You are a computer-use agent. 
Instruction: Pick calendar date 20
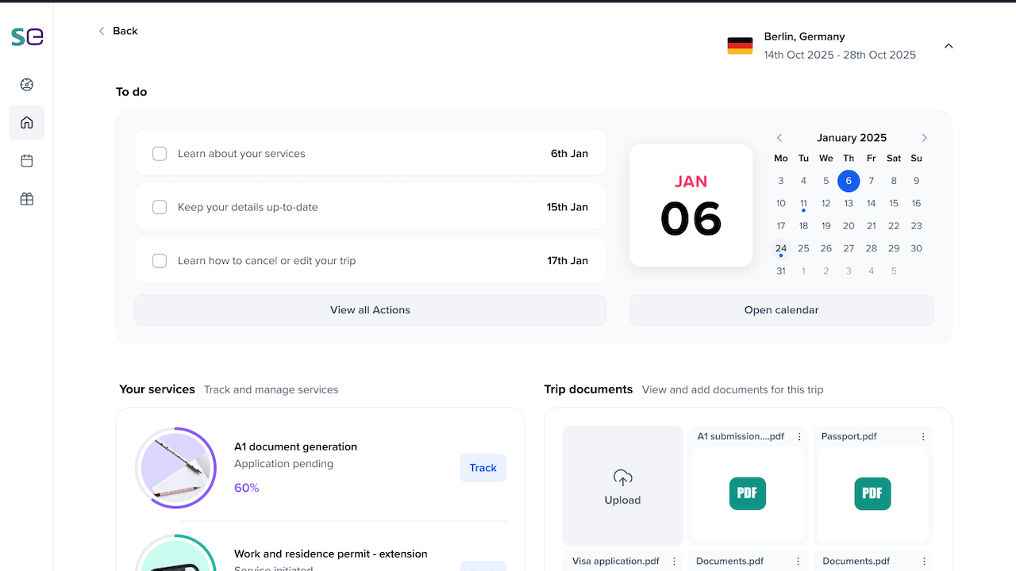[x=849, y=226]
